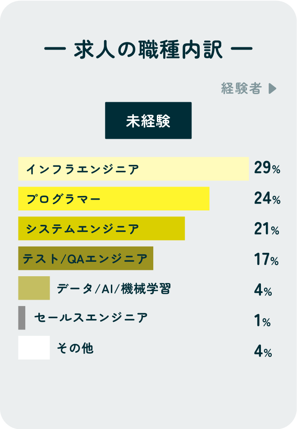This screenshot has height=429, width=297.
Task: Click the プログラマー yellow bar
Action: coord(114,199)
